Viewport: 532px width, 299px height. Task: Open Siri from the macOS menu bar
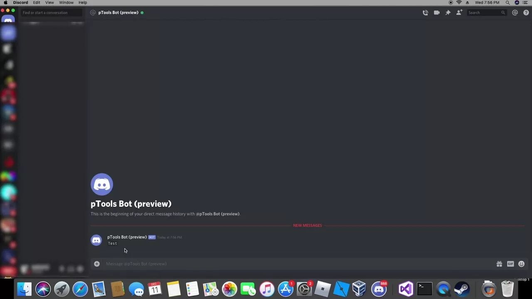517,2
